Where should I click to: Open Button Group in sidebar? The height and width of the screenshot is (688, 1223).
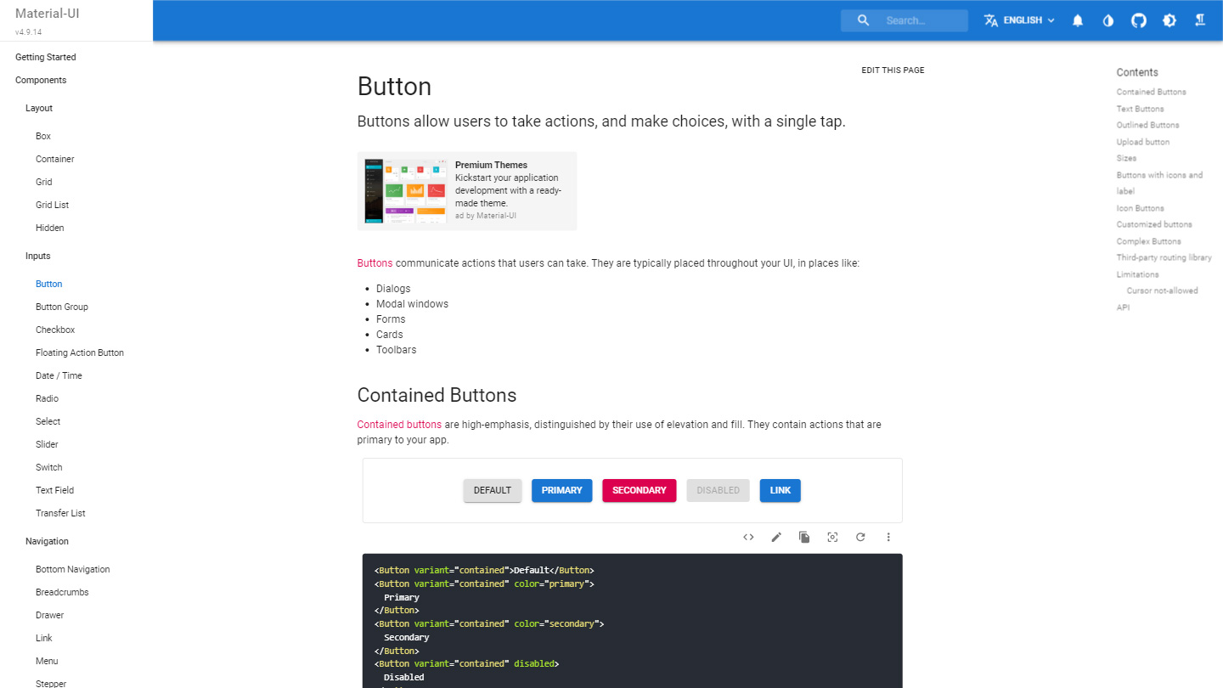point(62,307)
